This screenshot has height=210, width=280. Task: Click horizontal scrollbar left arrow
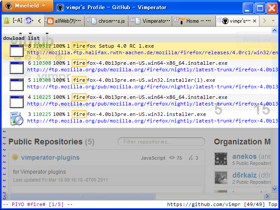tap(5, 196)
